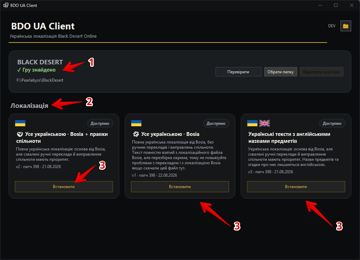Click the Ukrainian flag on Bosia + правки card

(x=20, y=123)
